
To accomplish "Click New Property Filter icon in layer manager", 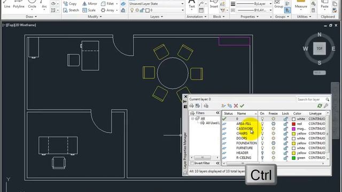I will tap(192, 106).
